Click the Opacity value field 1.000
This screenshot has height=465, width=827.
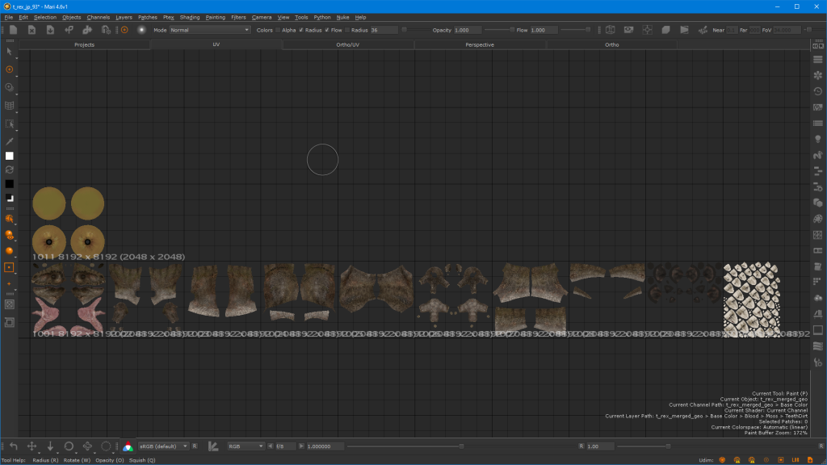tap(468, 30)
